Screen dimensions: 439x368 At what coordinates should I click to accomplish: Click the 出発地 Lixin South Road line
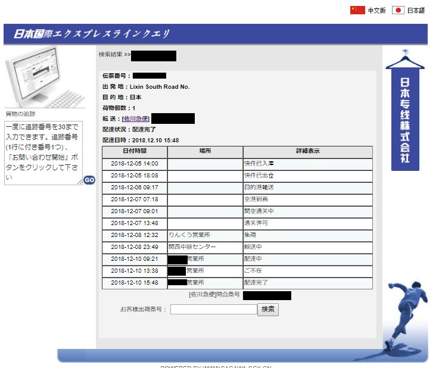tap(146, 87)
